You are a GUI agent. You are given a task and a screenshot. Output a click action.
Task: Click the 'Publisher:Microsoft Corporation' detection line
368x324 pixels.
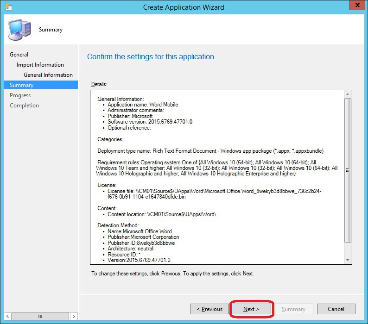point(143,237)
